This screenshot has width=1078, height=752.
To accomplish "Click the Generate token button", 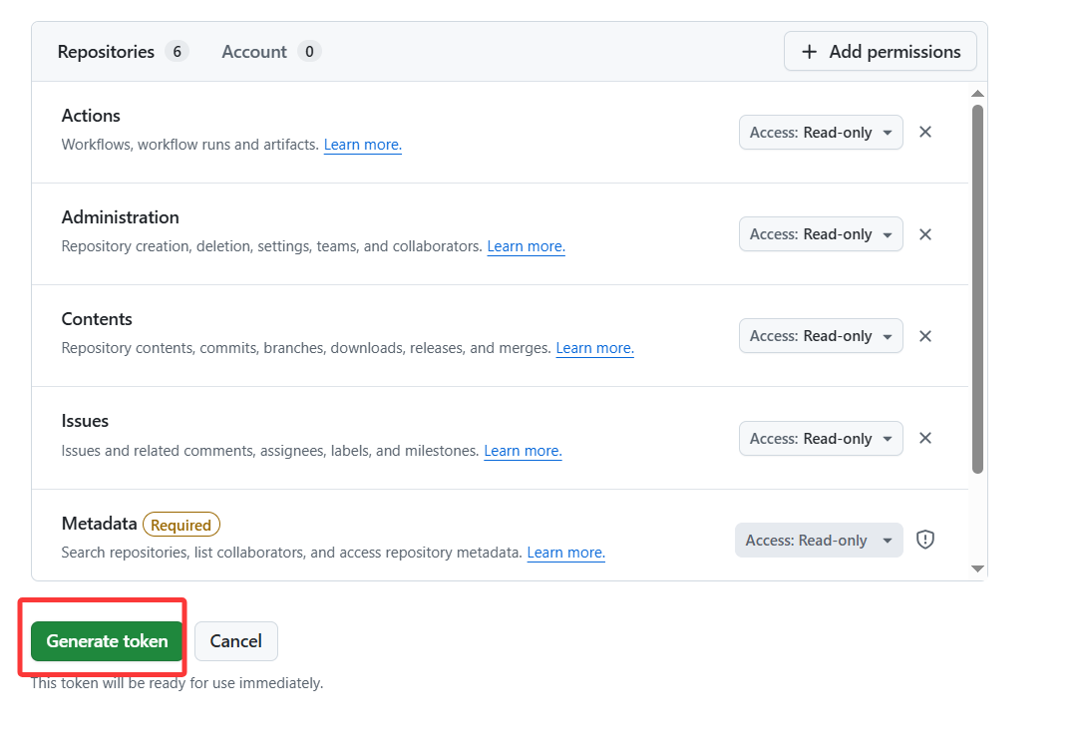I will [x=107, y=641].
